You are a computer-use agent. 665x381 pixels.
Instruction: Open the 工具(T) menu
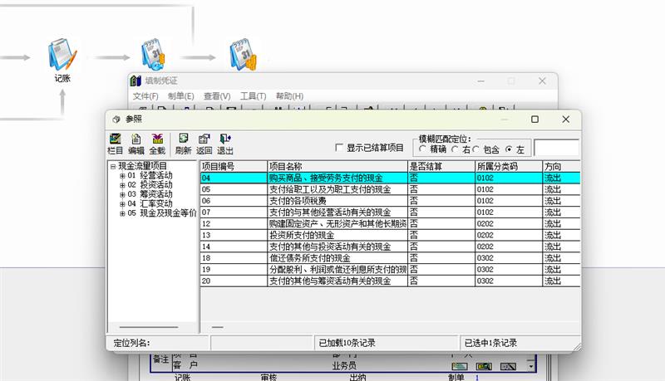click(x=253, y=96)
